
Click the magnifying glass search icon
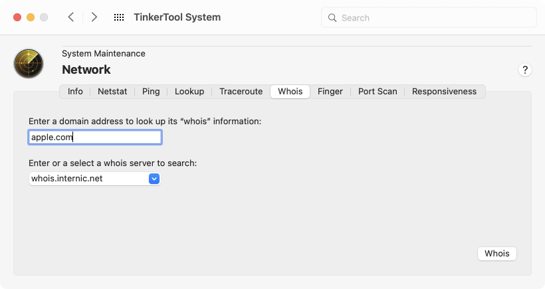332,18
